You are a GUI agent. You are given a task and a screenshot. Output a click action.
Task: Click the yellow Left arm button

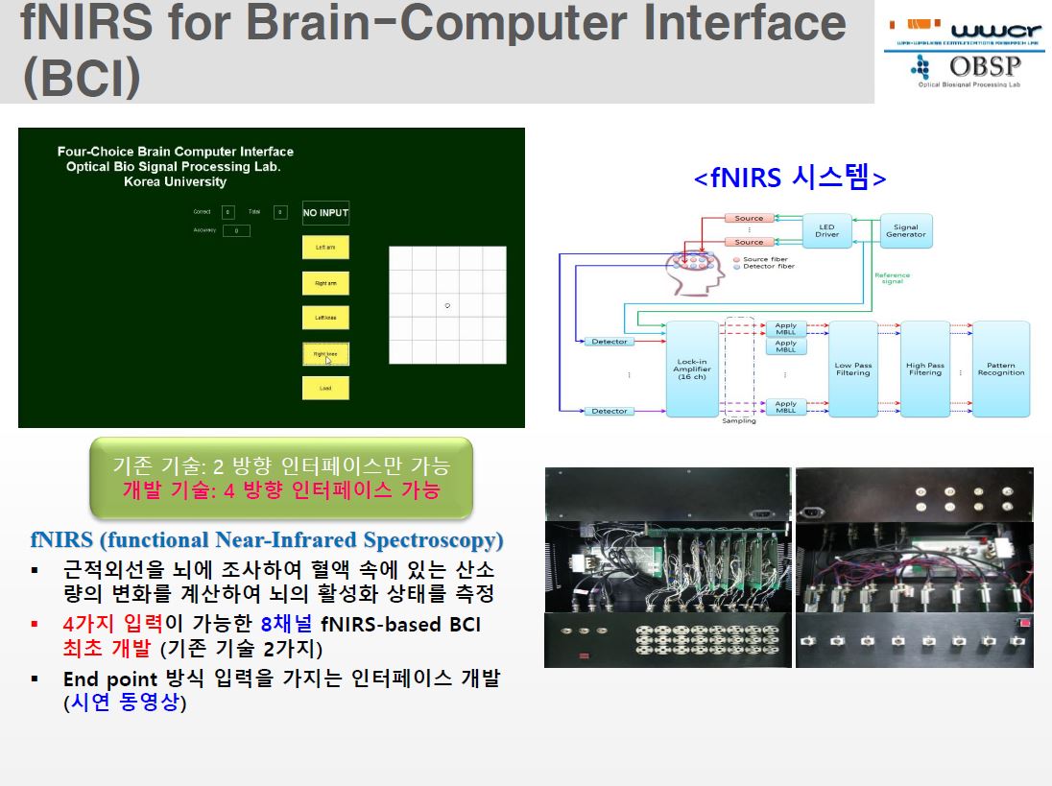(325, 248)
